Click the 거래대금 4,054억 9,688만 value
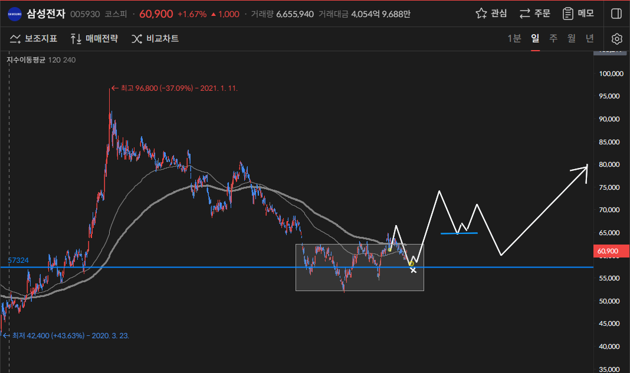The width and height of the screenshot is (630, 373). [365, 14]
